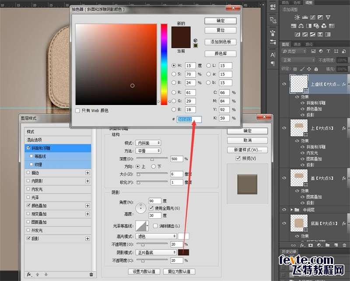Toggle the 预览 checkbox
Viewport: 350px width, 281px height.
[x=238, y=158]
